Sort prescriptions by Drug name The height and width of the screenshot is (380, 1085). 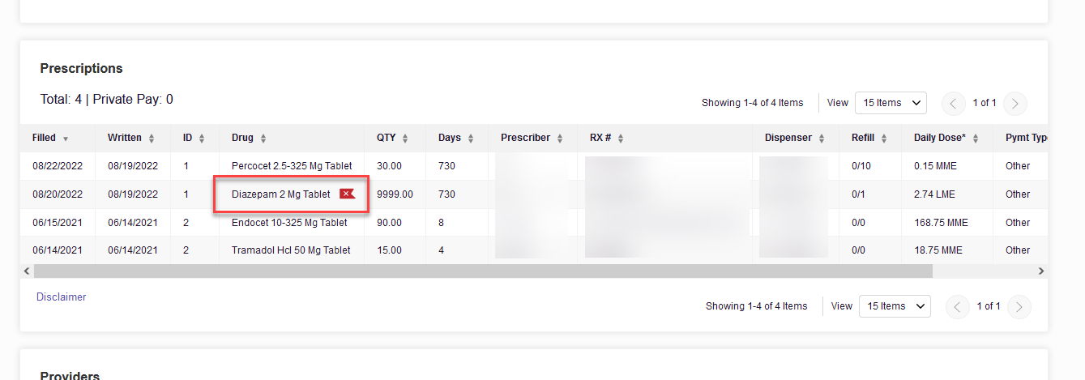coord(263,139)
